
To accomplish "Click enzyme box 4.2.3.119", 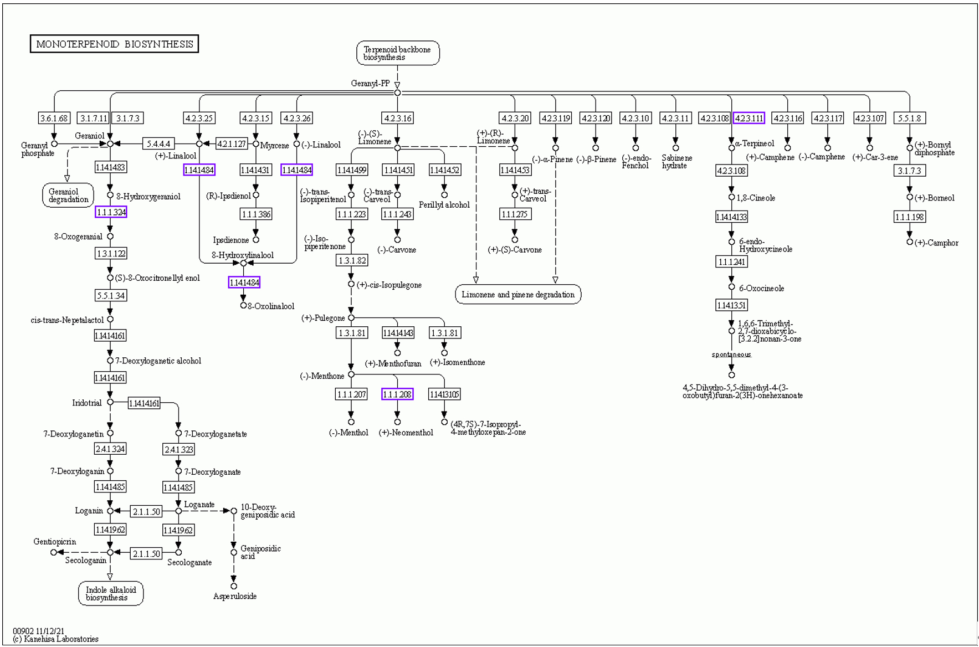I will coord(556,118).
